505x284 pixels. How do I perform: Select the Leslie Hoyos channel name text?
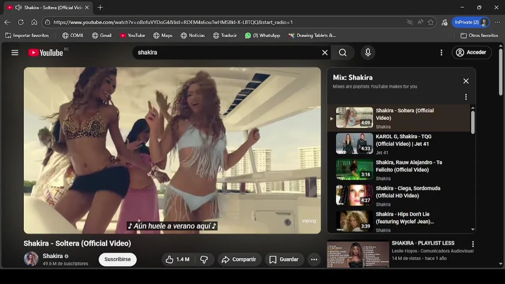[x=433, y=251]
